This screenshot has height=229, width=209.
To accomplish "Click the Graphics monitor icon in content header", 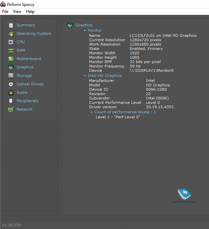I will pos(70,25).
